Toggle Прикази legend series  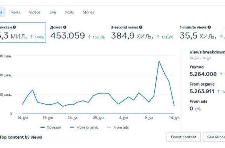51,127
